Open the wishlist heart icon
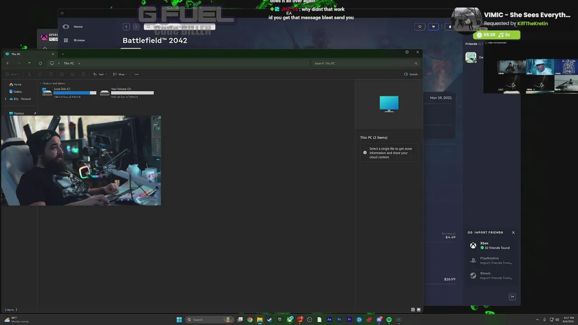 pos(420,27)
